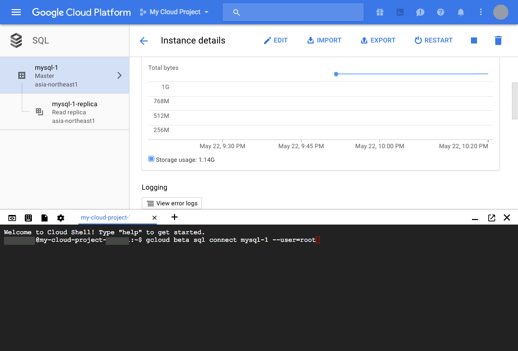Screen dimensions: 518x351
Task: Click in the terminal at the gcloud command
Action: click(231, 240)
